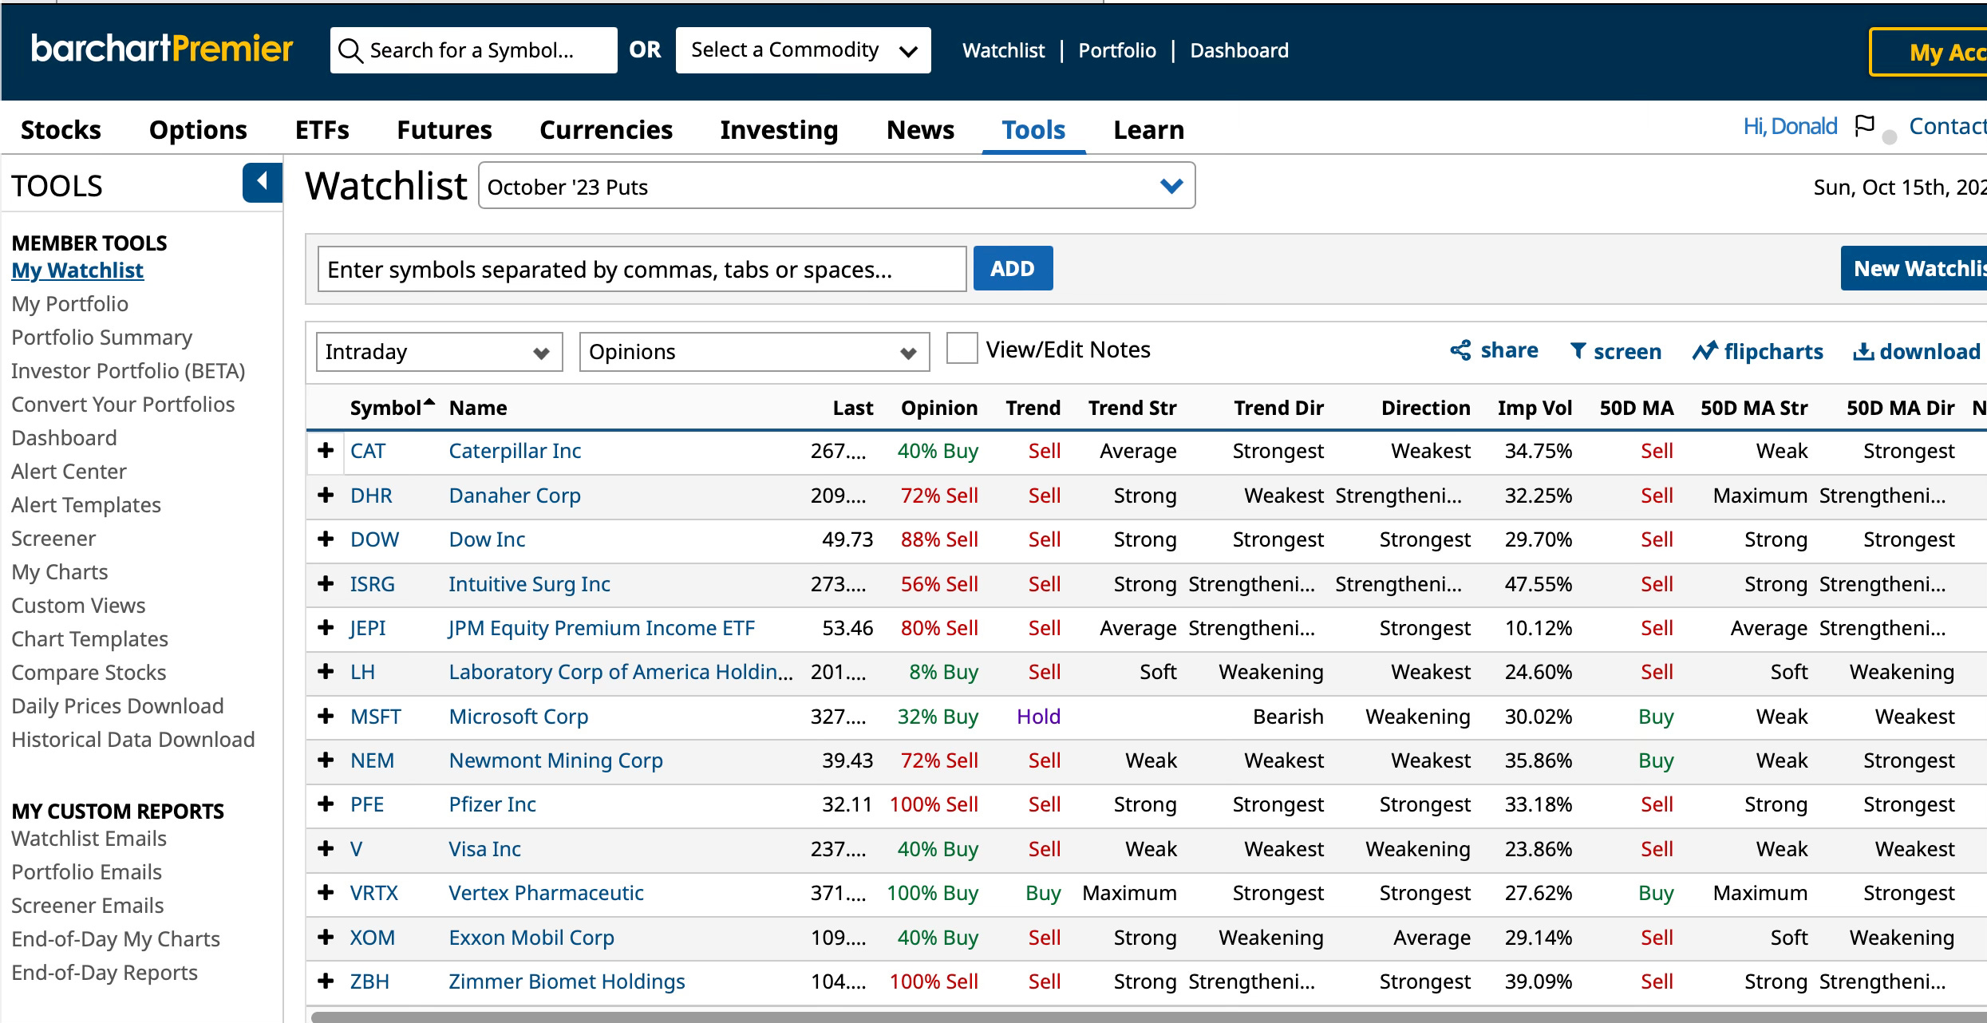Expand the LH row plus icon
Image resolution: width=1987 pixels, height=1023 pixels.
(326, 672)
